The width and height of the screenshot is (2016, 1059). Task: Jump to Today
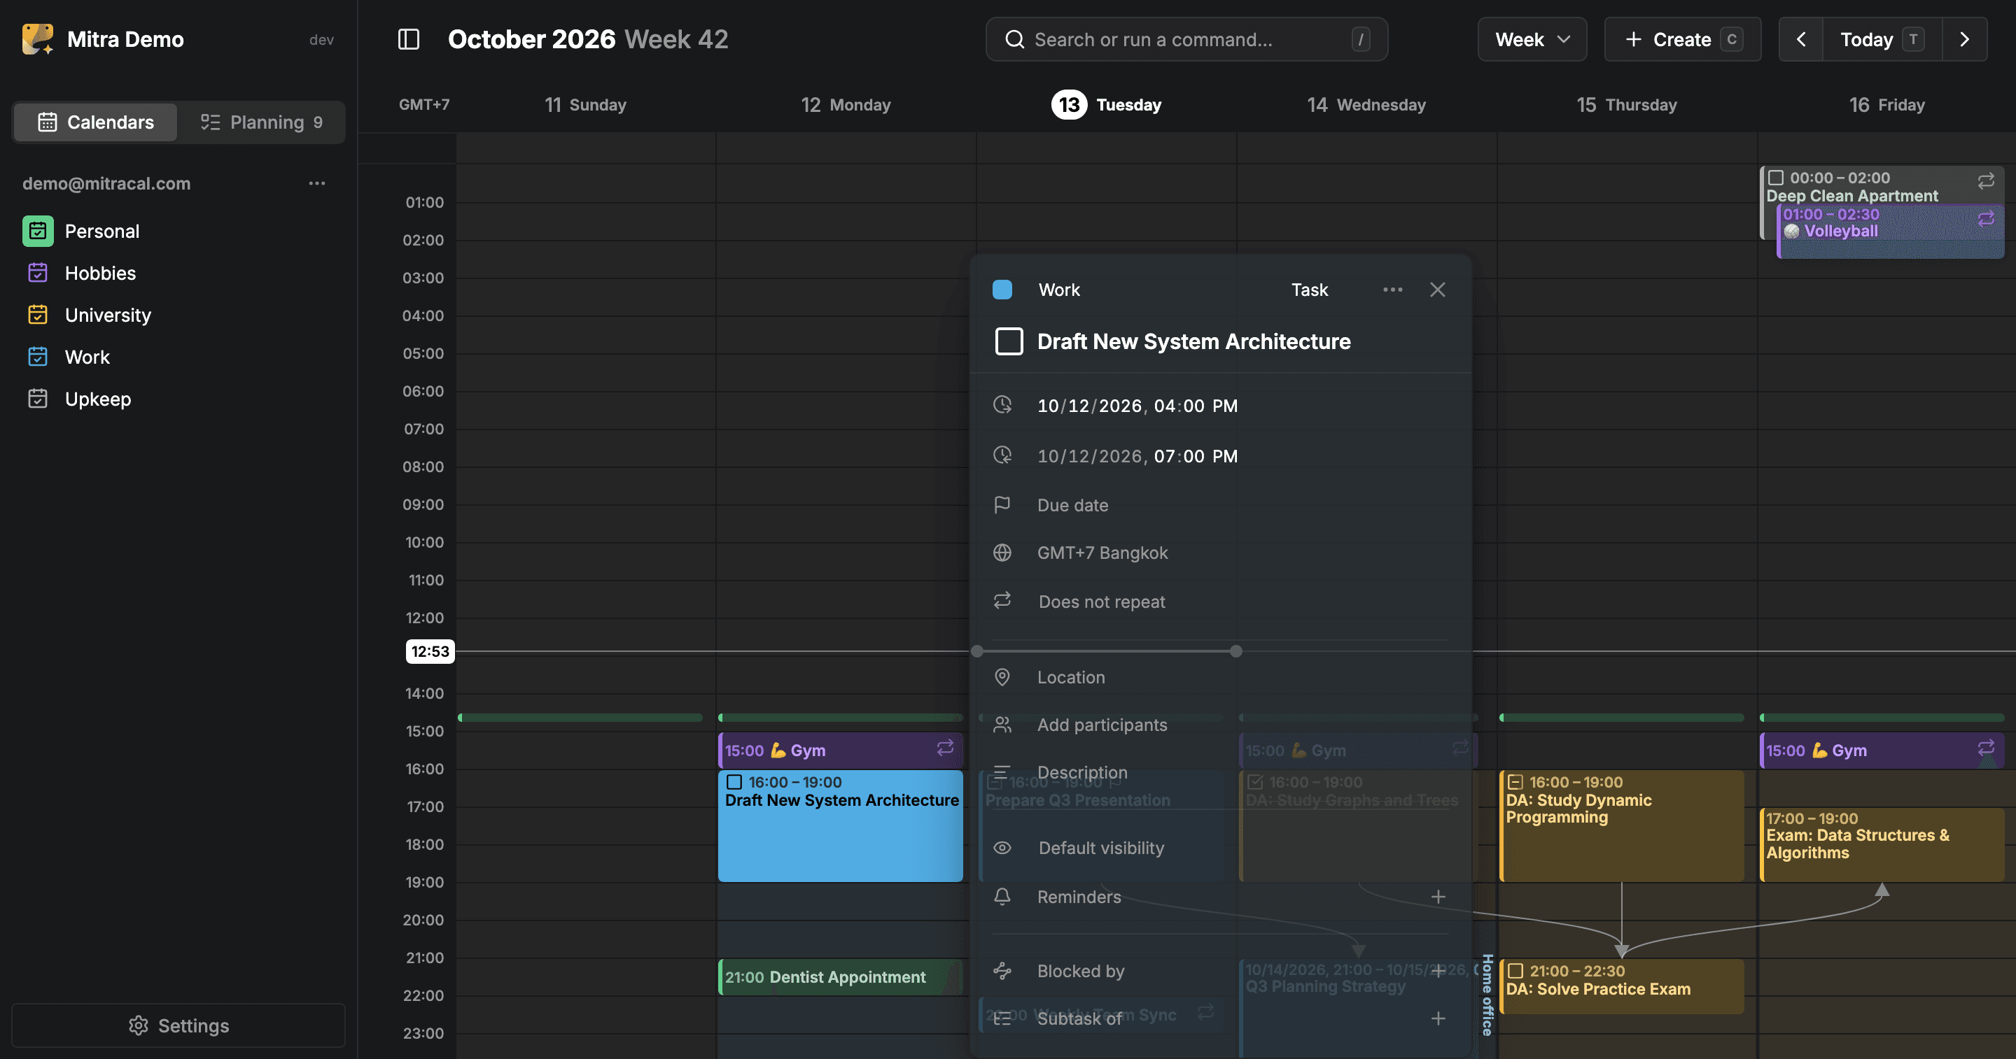[x=1882, y=39]
